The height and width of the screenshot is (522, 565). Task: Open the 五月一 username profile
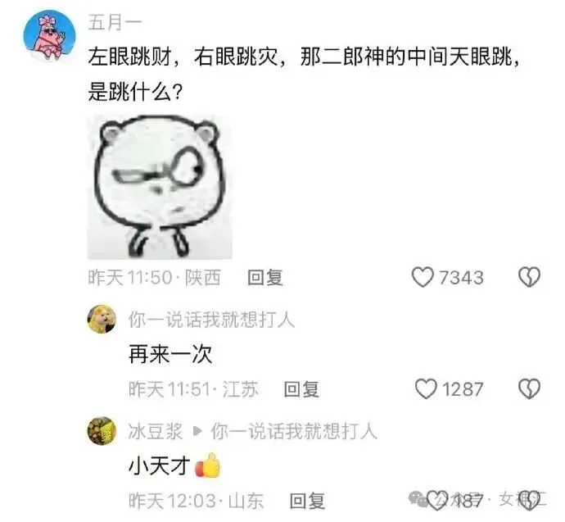[x=115, y=23]
